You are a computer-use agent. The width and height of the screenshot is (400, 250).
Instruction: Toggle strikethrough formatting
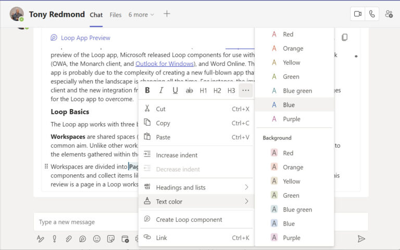(x=189, y=91)
